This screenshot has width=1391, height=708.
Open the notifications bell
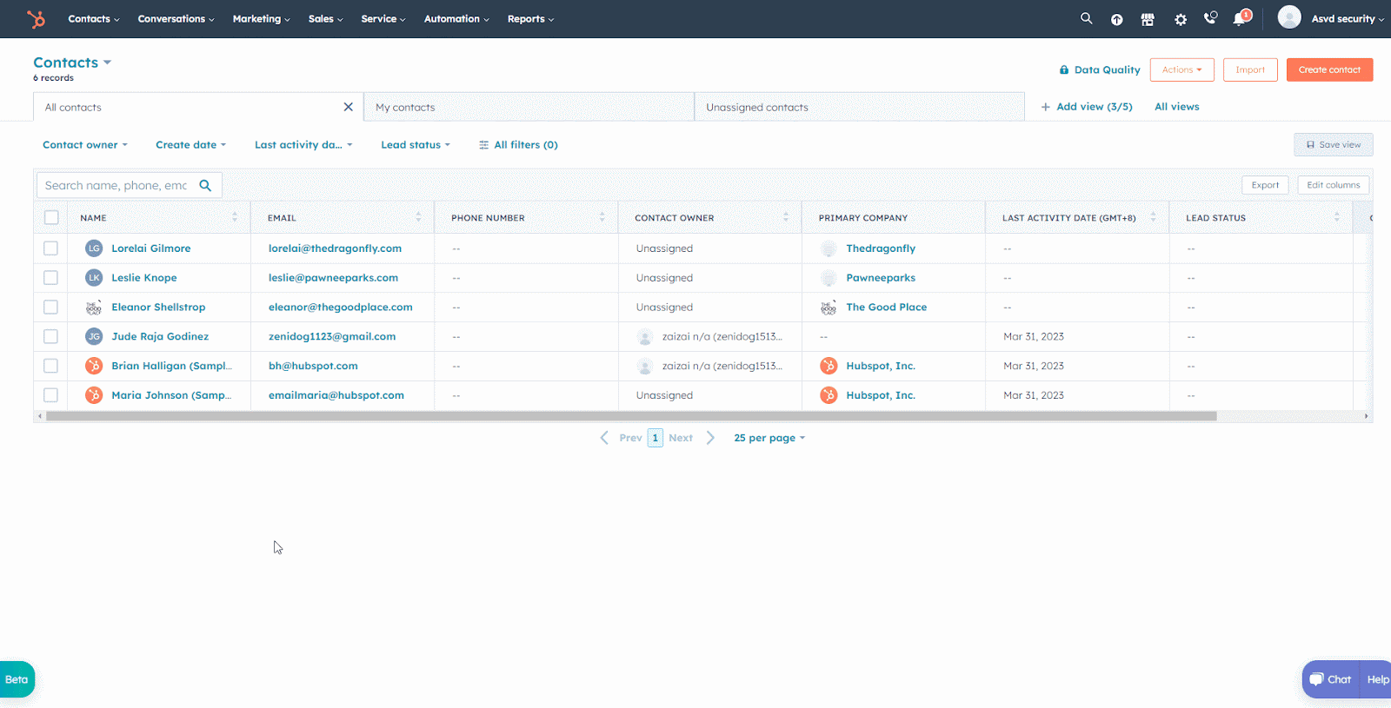point(1241,18)
